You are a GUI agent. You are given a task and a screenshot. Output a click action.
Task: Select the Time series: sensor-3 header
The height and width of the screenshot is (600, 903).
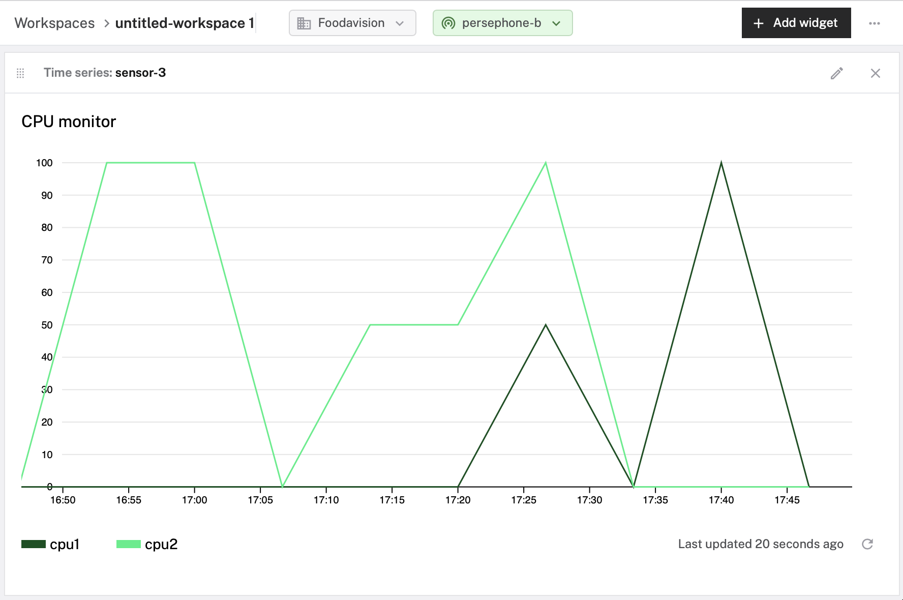105,73
